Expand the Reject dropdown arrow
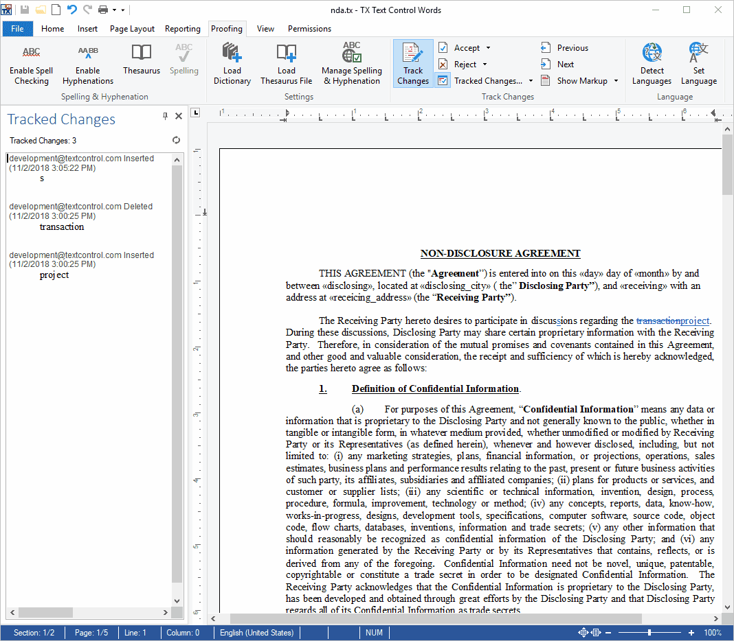734x641 pixels. pos(485,65)
